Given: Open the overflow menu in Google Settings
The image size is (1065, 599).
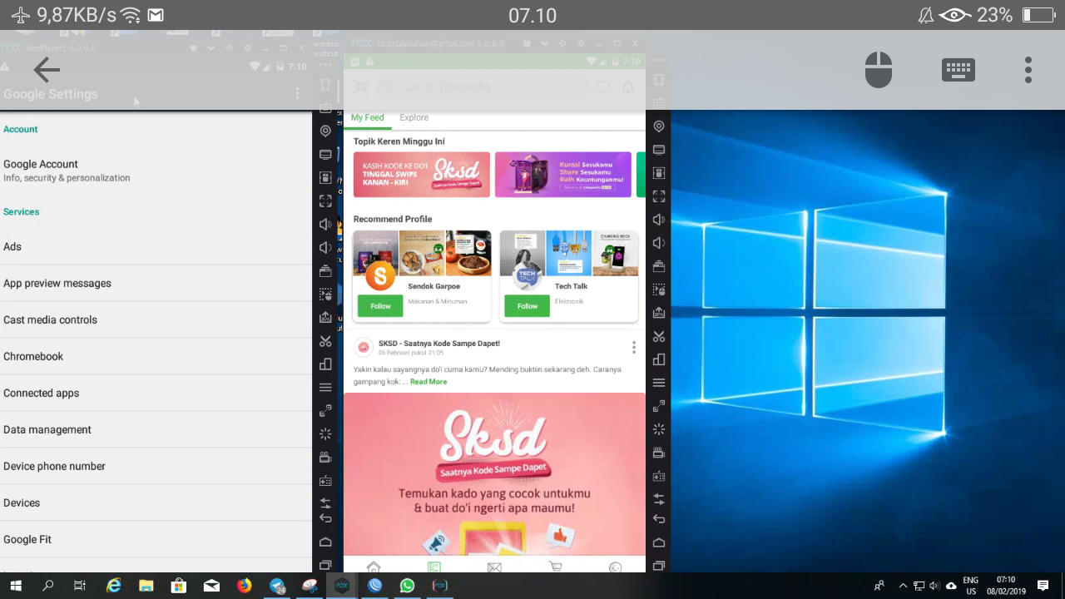Looking at the screenshot, I should click(x=297, y=94).
